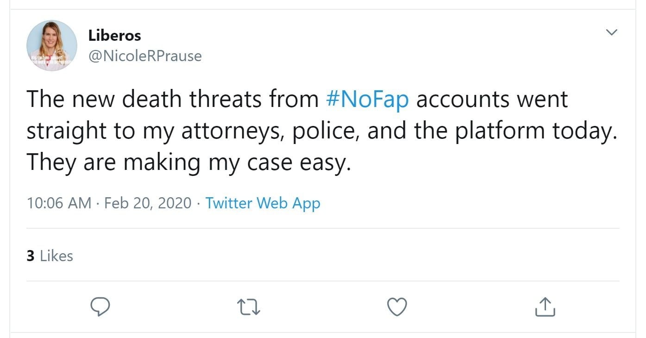This screenshot has height=338, width=646.
Task: Visit the @NicoleRPrause handle link
Action: point(144,56)
